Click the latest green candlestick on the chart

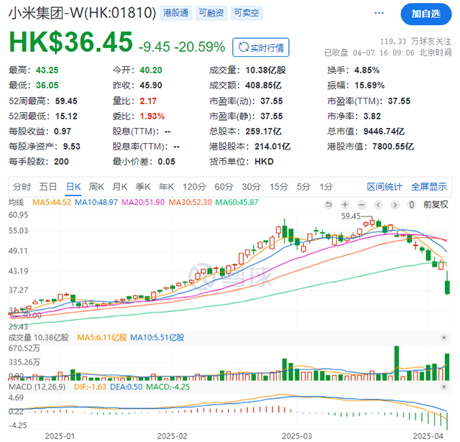click(x=447, y=283)
